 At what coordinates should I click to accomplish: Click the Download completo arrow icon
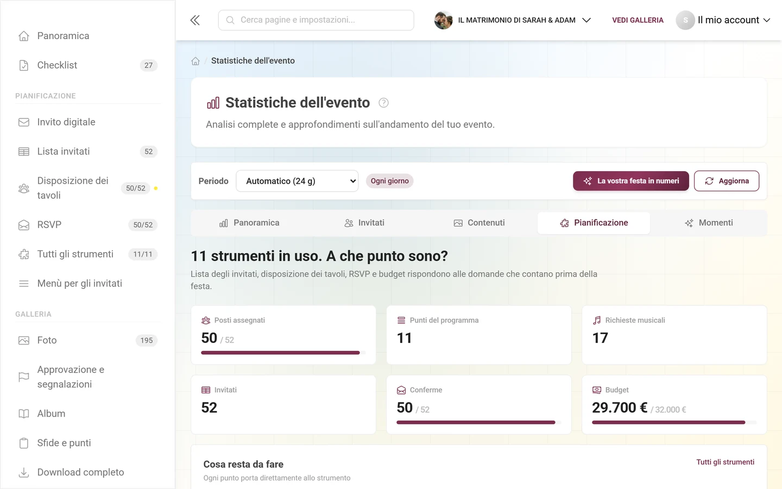click(x=24, y=473)
